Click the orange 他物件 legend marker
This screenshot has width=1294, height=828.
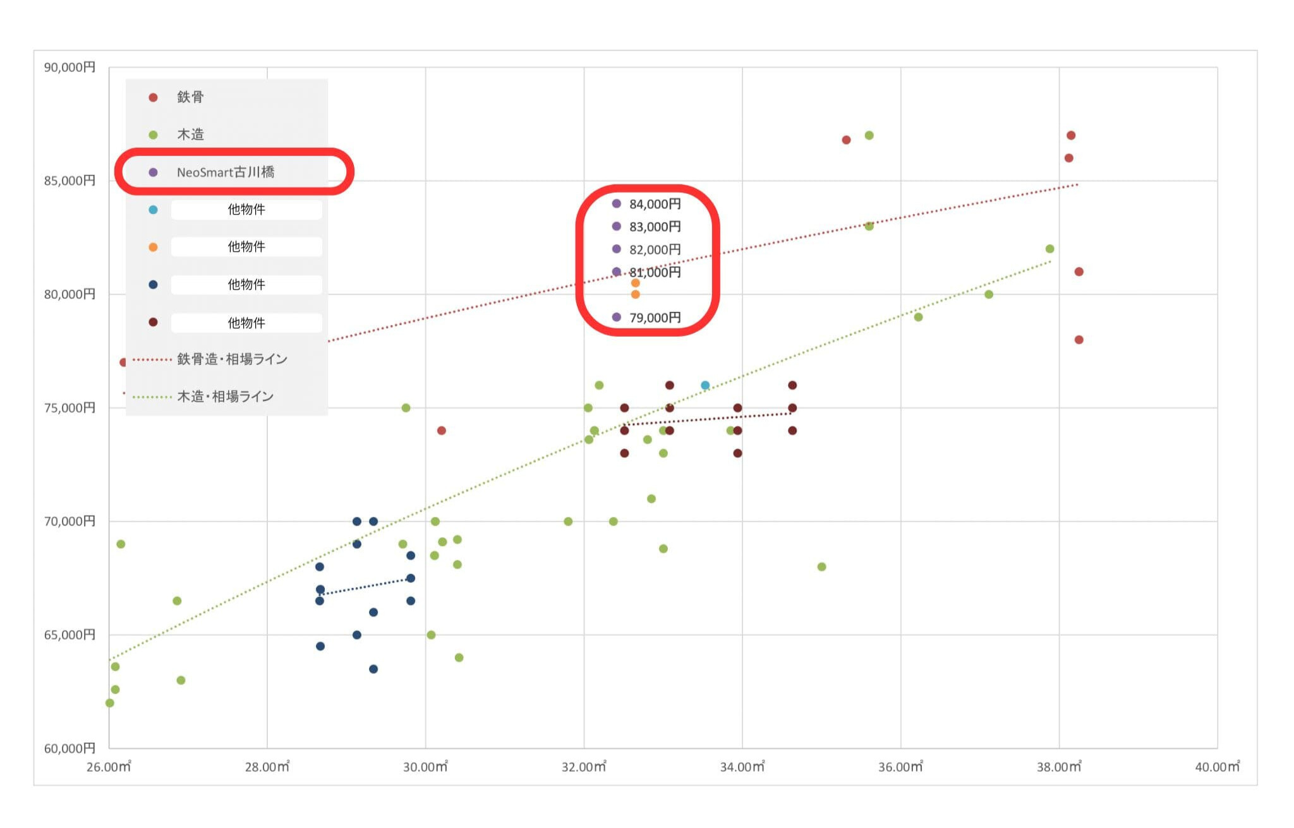(153, 247)
